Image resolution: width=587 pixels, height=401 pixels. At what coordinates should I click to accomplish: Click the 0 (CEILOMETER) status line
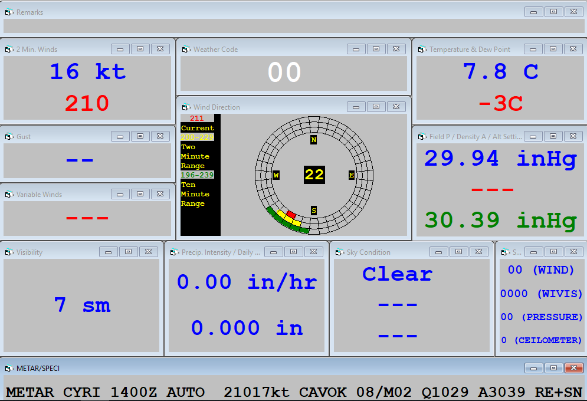click(542, 340)
